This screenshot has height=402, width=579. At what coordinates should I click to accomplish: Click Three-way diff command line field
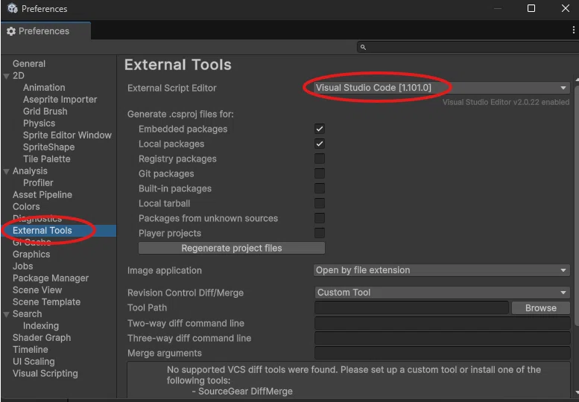tap(443, 338)
